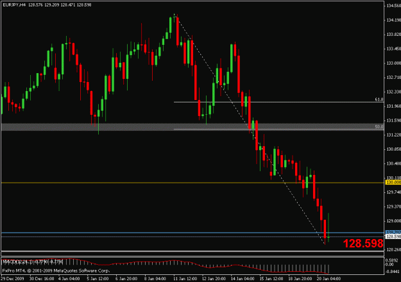Click the 133.450 price axis label
The height and width of the screenshot is (282, 401).
coord(393,49)
